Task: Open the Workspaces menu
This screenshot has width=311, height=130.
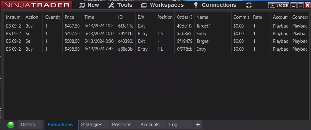Action: tap(162, 5)
